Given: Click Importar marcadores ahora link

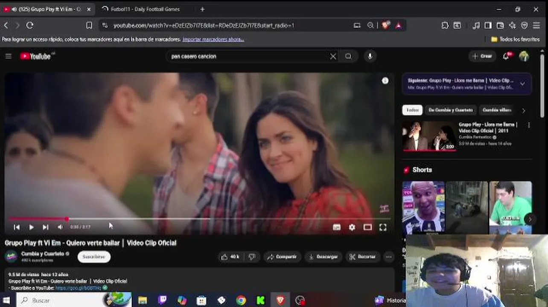Looking at the screenshot, I should click(213, 39).
